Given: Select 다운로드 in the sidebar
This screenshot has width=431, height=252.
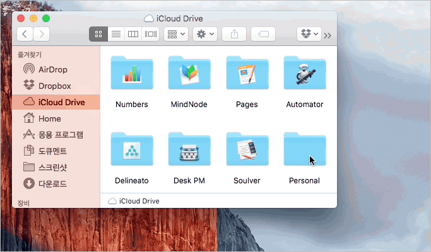Looking at the screenshot, I should (56, 184).
